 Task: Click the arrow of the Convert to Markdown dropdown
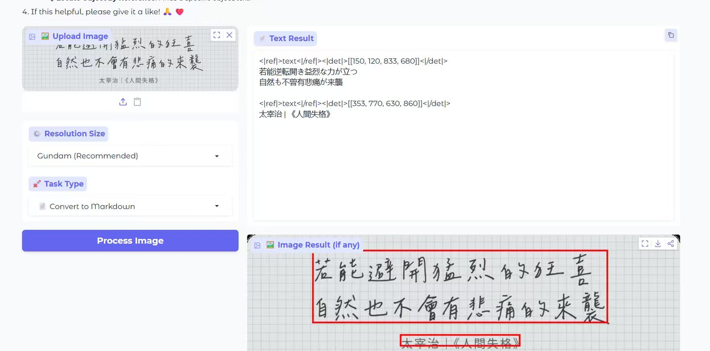(217, 206)
